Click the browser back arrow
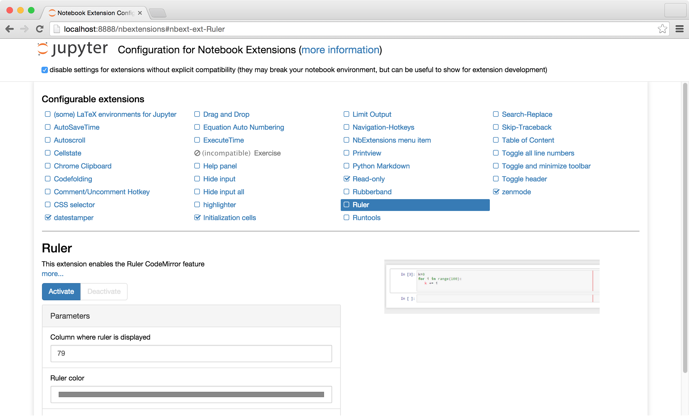Image resolution: width=689 pixels, height=416 pixels. 9,29
